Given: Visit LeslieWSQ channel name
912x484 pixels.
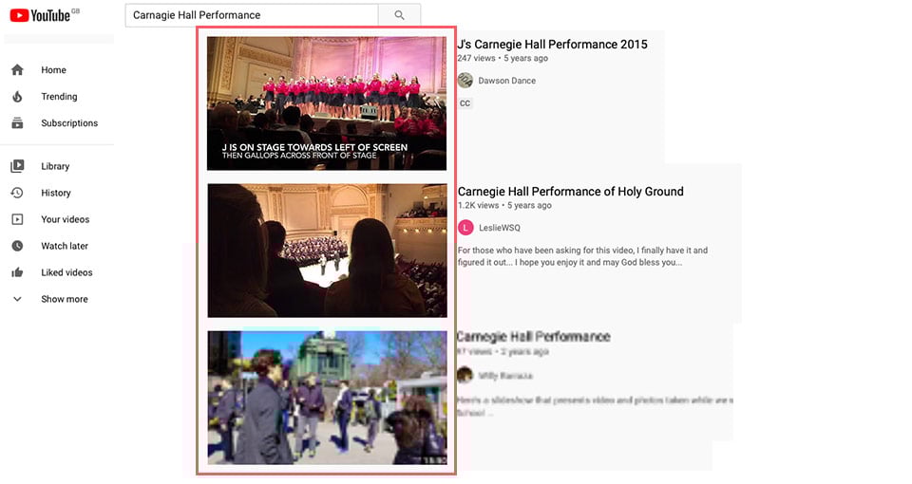Looking at the screenshot, I should point(499,228).
